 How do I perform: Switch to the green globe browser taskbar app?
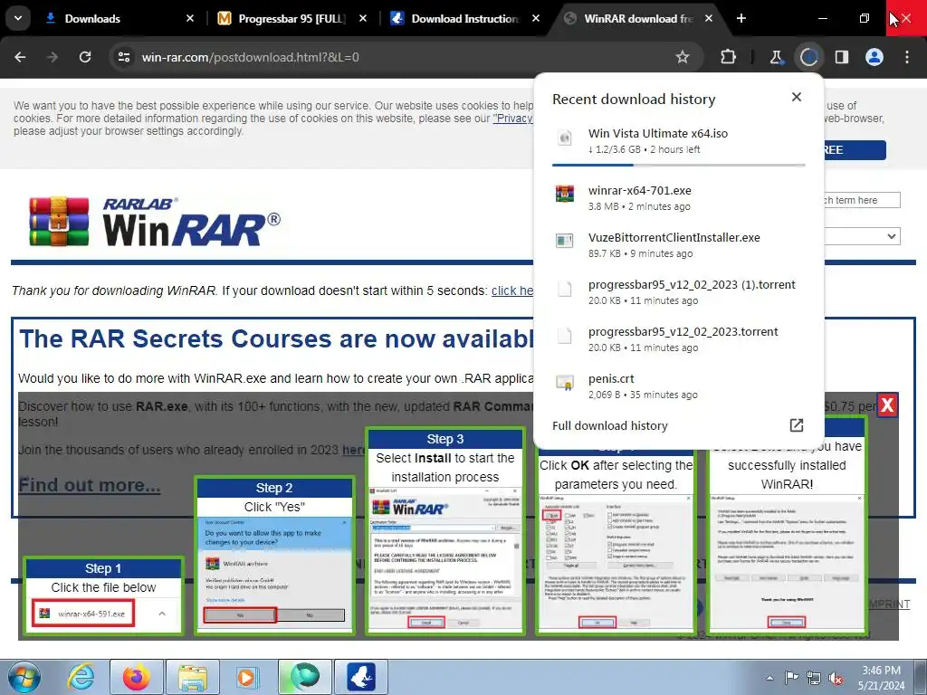(x=305, y=677)
